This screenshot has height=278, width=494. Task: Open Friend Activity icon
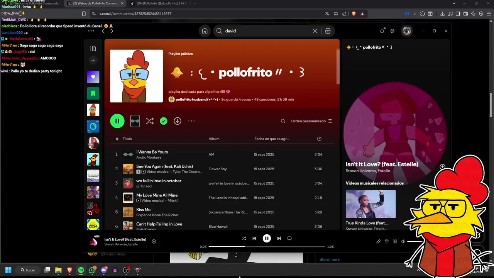click(392, 31)
